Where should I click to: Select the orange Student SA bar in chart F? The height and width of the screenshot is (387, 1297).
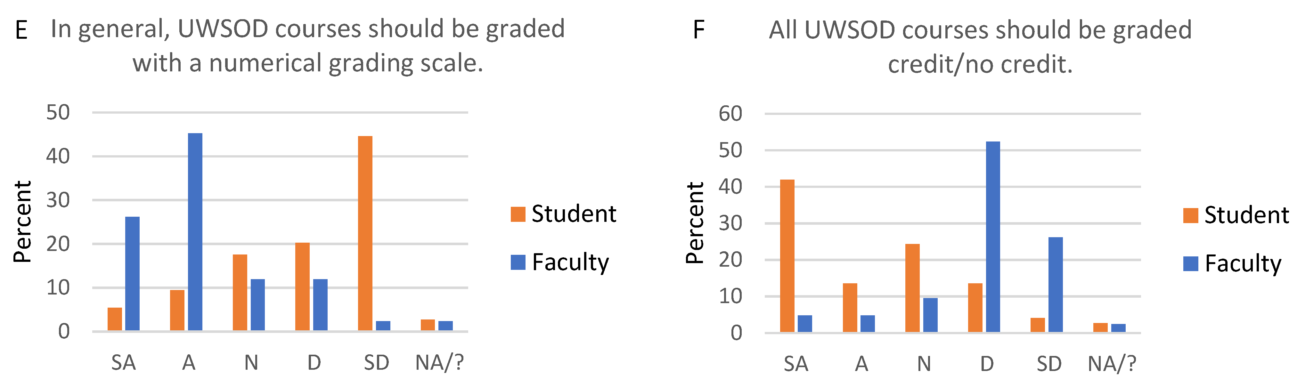(x=787, y=256)
